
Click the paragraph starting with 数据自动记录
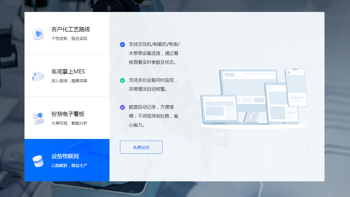(x=153, y=116)
